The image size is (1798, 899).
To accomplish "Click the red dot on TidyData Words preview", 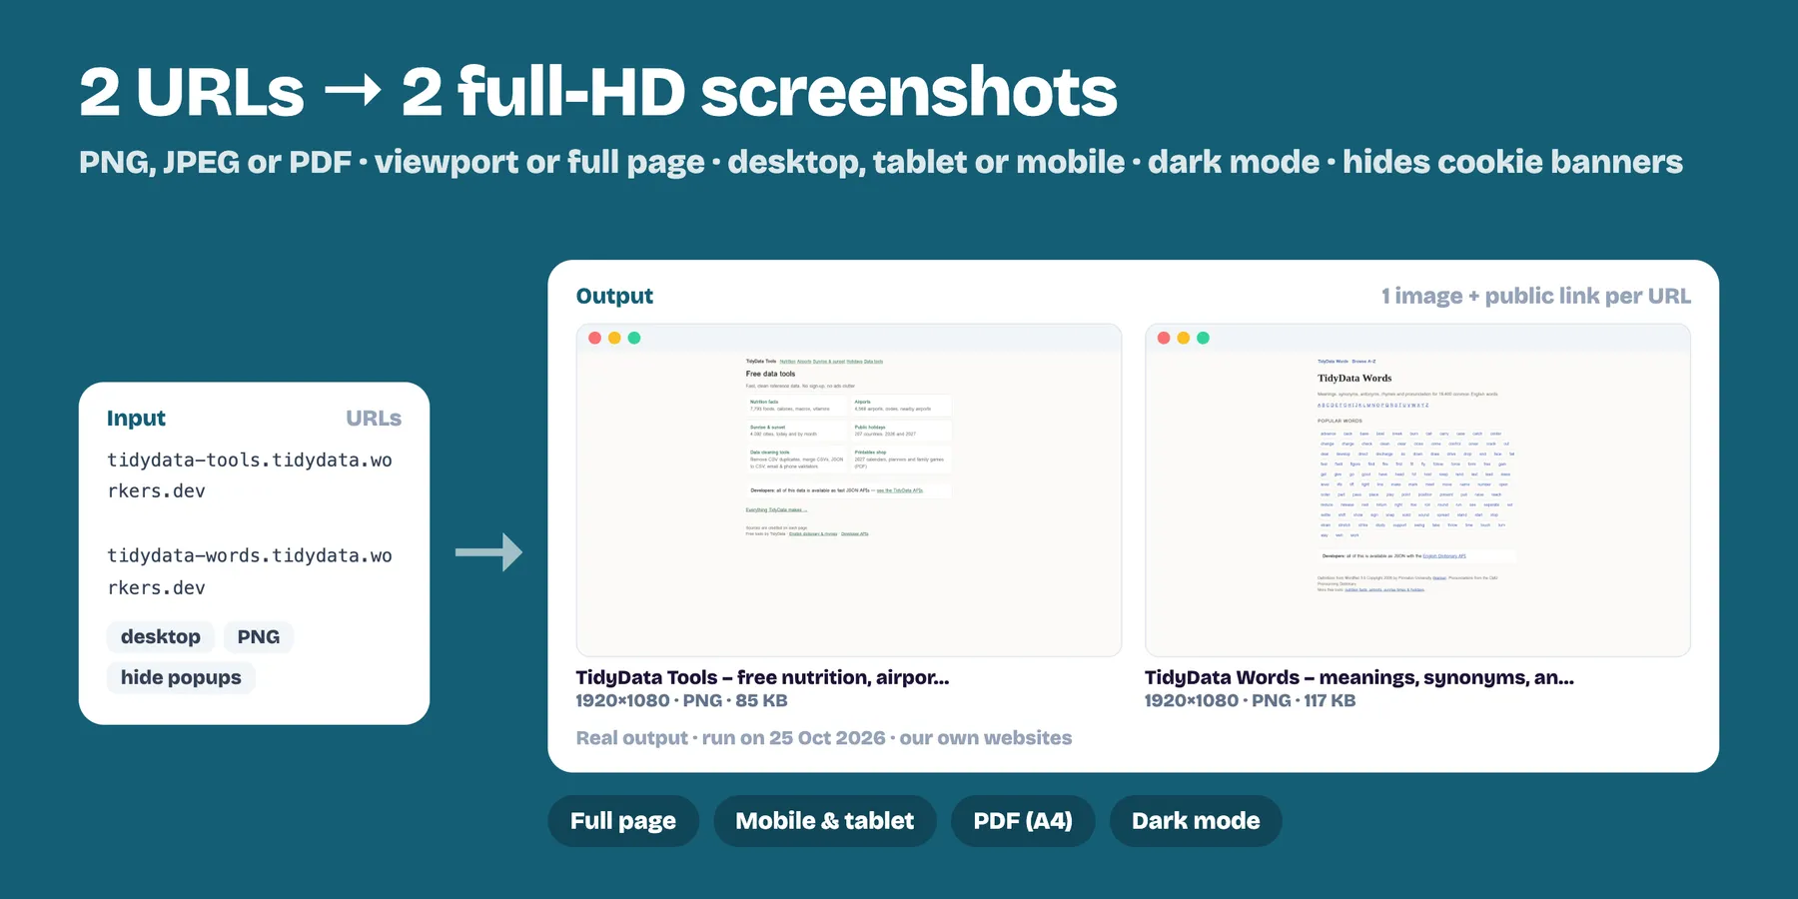I will click(x=1164, y=338).
